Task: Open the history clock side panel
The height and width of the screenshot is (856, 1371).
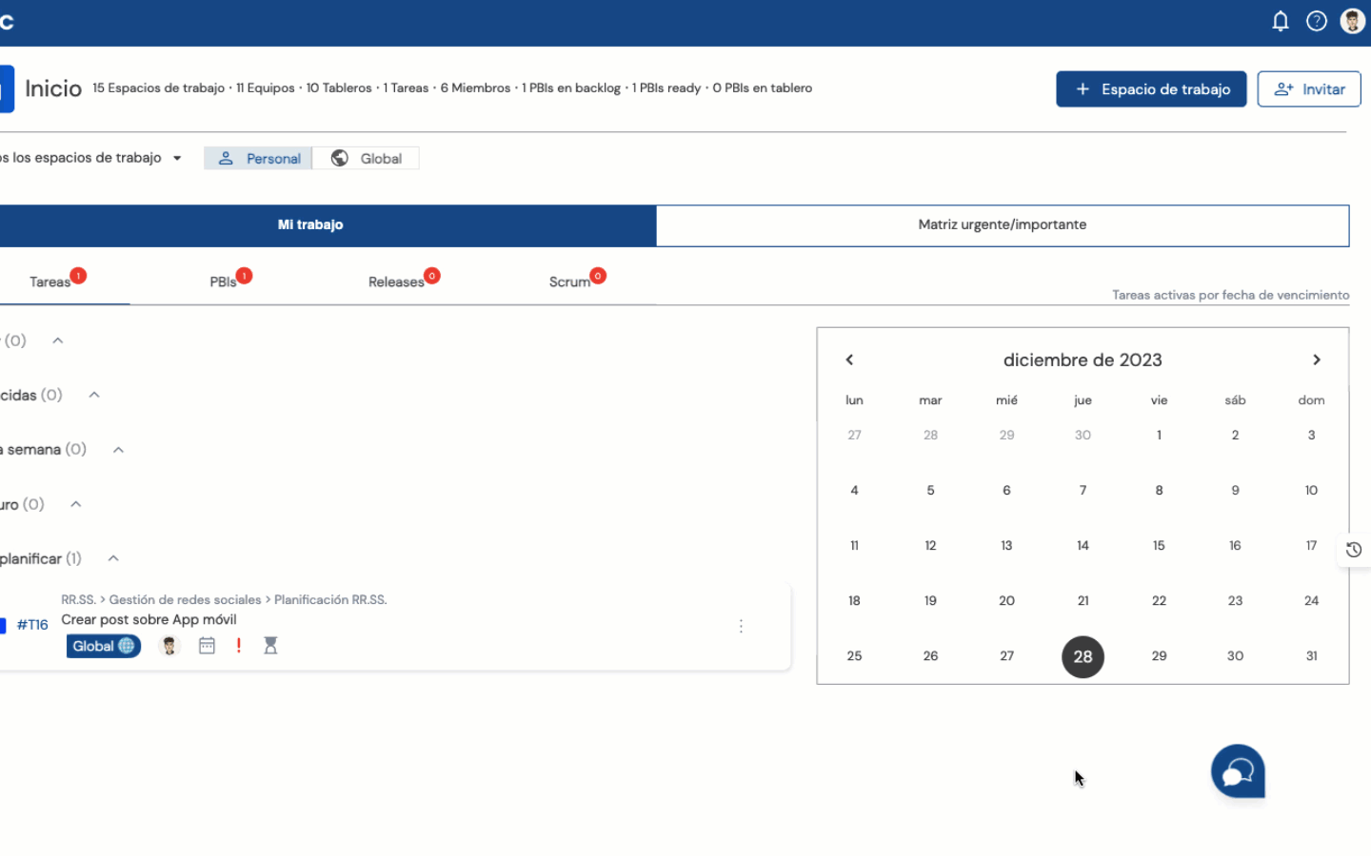Action: click(1353, 550)
